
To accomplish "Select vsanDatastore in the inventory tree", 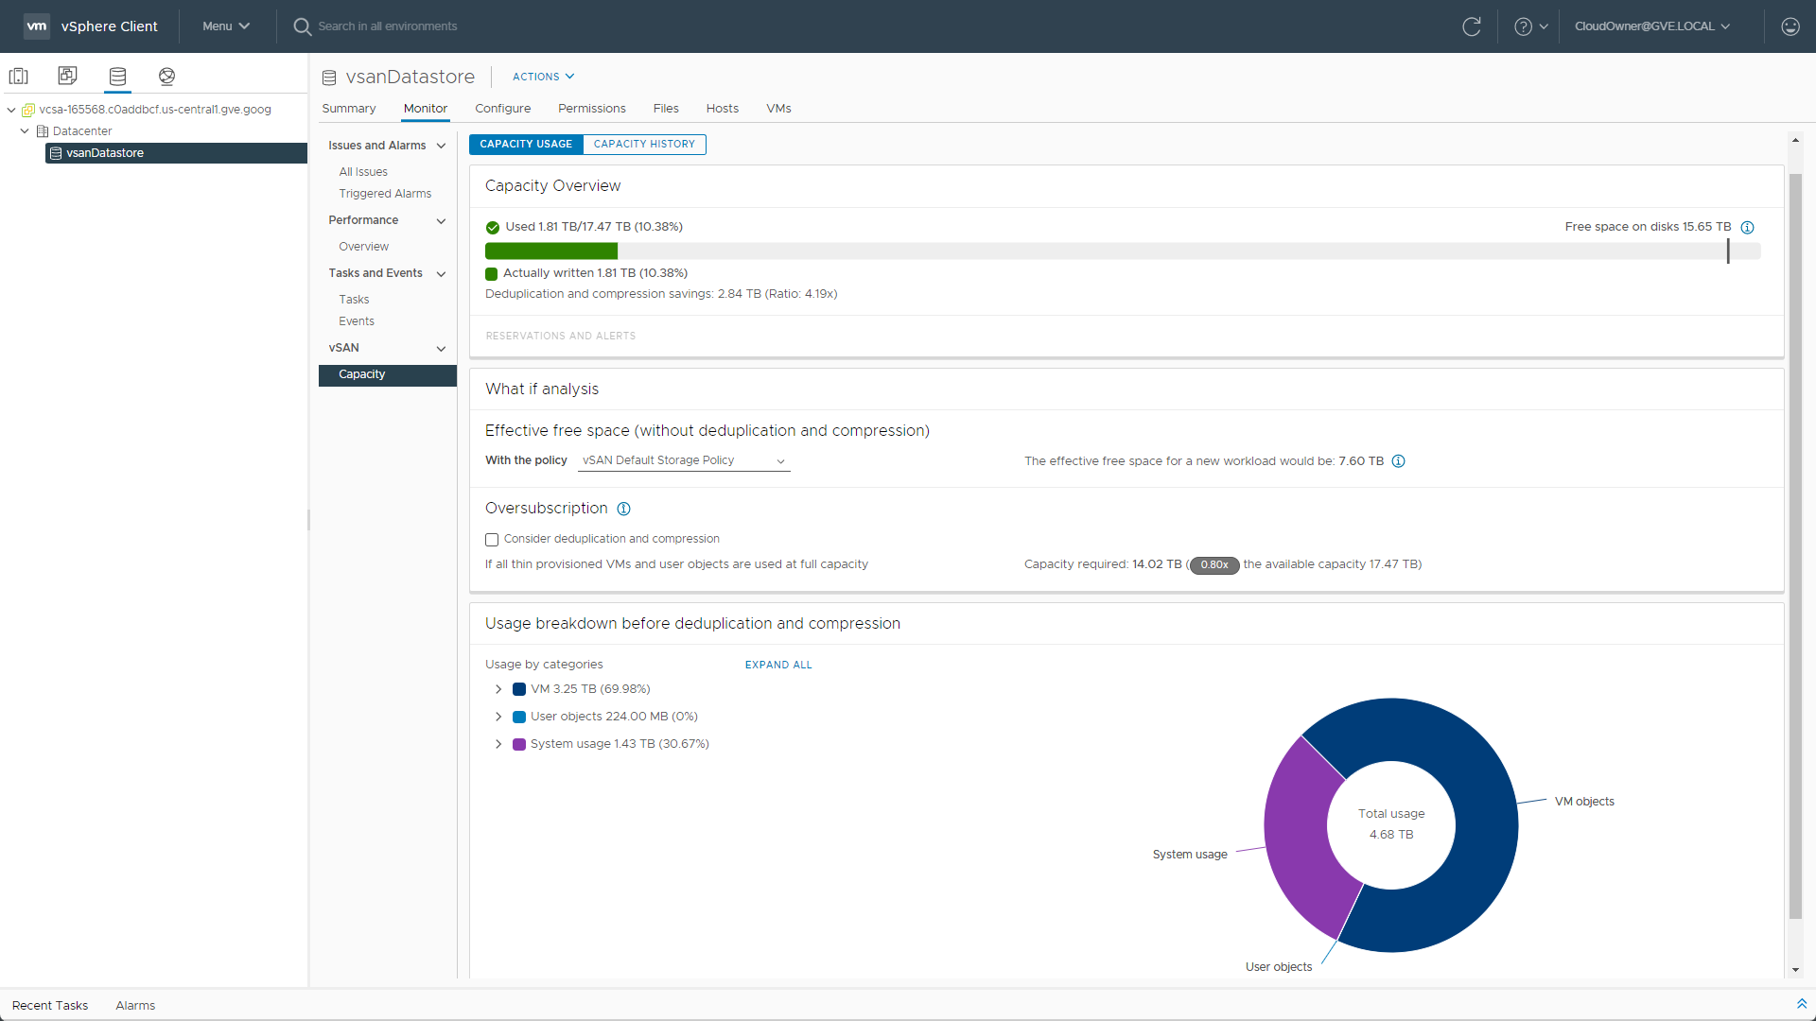I will pos(176,153).
